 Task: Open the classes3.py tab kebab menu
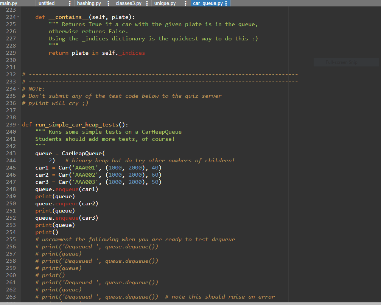pyautogui.click(x=147, y=3)
